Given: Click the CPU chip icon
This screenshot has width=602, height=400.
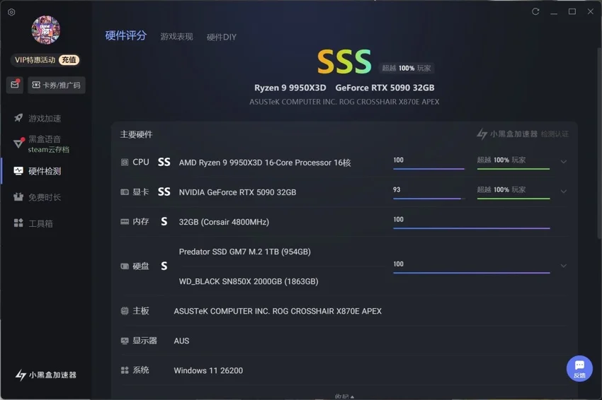Looking at the screenshot, I should [125, 163].
